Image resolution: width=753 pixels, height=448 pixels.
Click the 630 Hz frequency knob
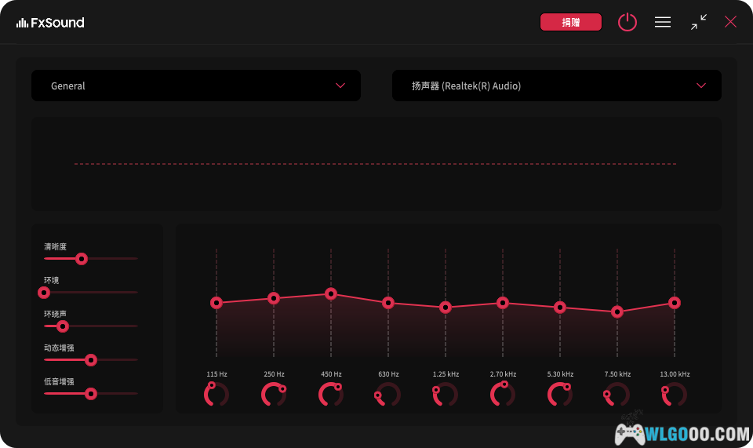(388, 395)
